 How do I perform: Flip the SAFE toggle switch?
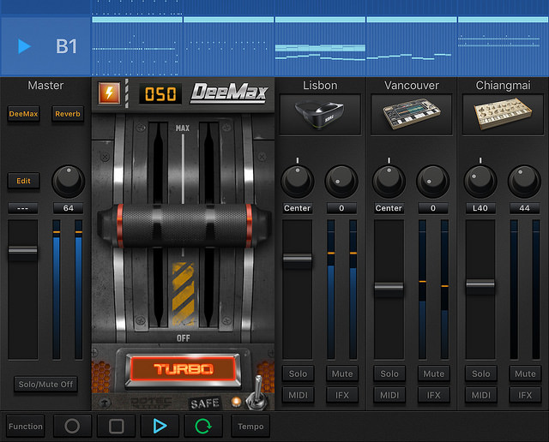(256, 392)
